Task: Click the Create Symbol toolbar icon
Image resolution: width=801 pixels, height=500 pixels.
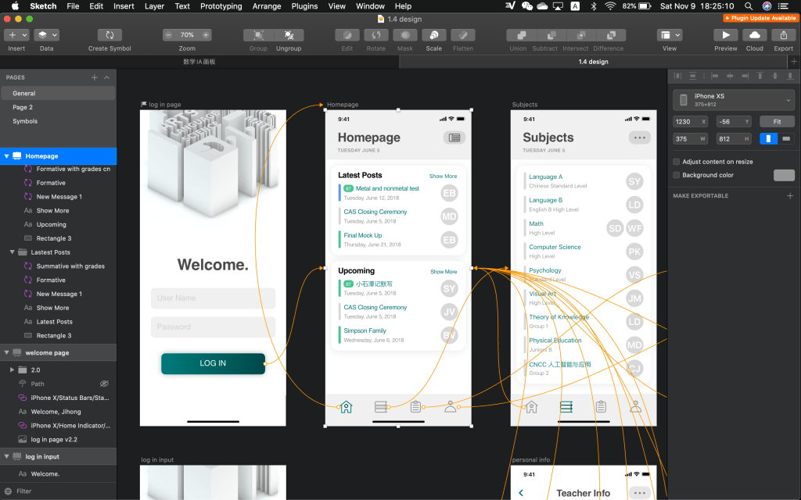Action: pos(110,35)
